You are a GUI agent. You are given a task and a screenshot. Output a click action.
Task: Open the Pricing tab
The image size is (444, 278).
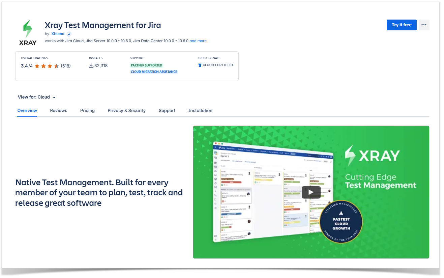[x=87, y=110]
